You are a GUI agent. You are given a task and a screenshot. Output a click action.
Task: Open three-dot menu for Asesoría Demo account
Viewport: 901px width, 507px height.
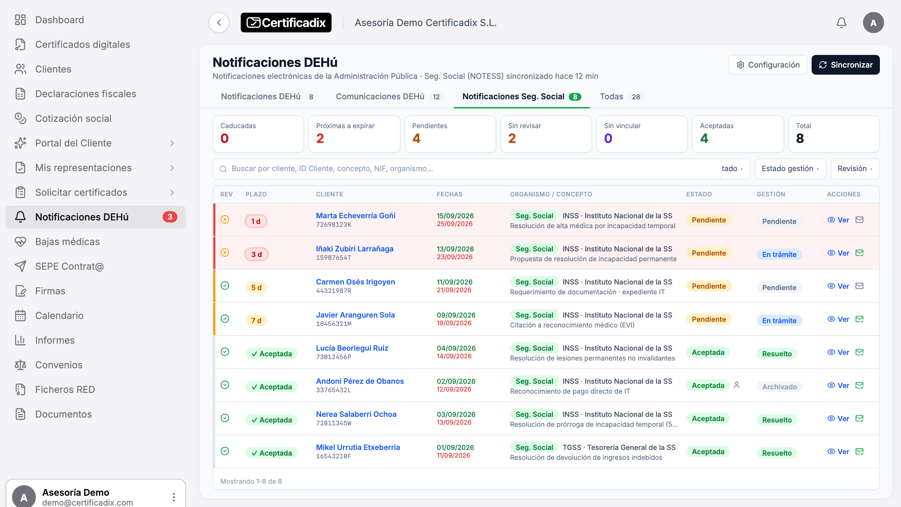[x=174, y=497]
